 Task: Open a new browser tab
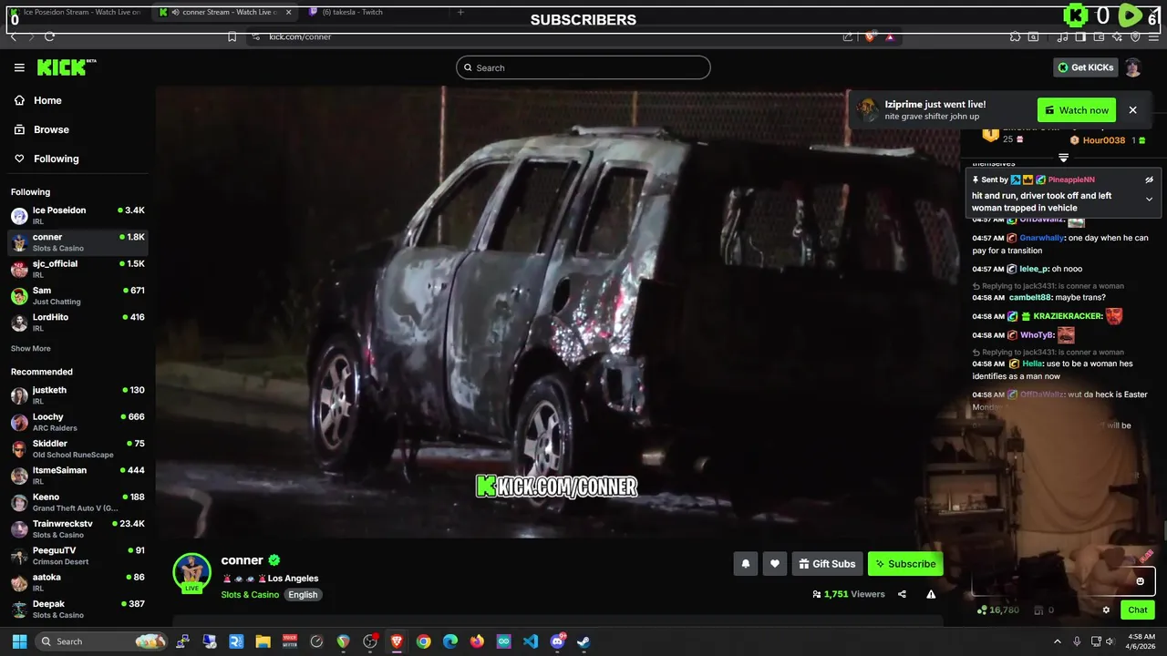tap(460, 12)
